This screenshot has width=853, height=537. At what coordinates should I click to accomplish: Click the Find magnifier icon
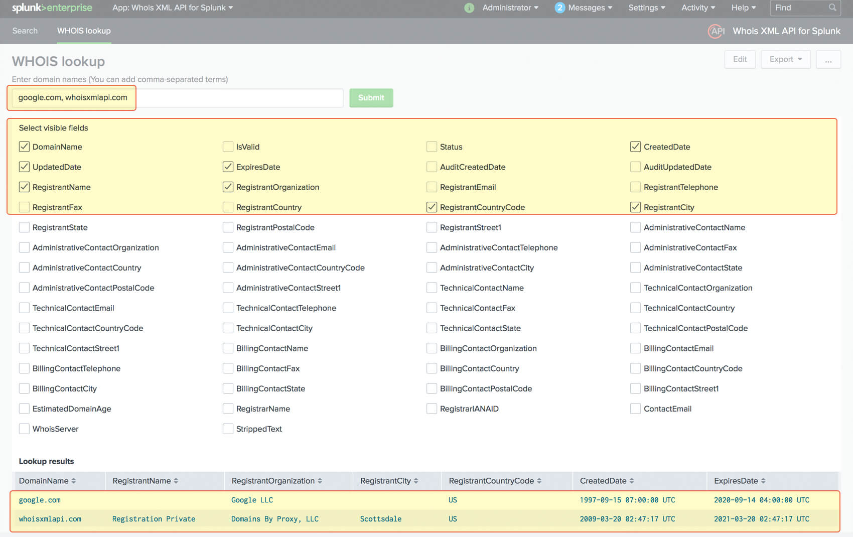[x=832, y=8]
